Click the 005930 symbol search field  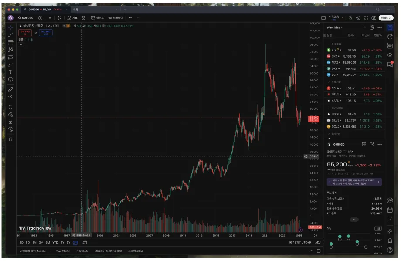click(26, 18)
